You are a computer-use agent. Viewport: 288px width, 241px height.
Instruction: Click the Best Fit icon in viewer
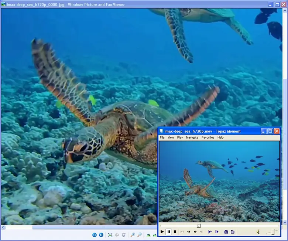(110, 235)
